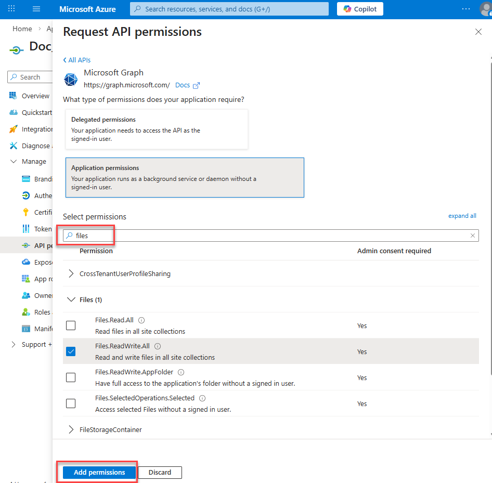
Task: Open the apps grid launcher icon
Action: 12,9
